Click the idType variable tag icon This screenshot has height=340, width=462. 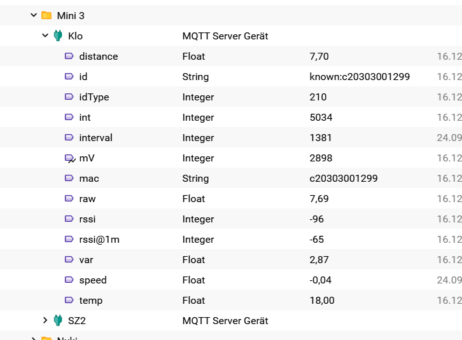69,97
